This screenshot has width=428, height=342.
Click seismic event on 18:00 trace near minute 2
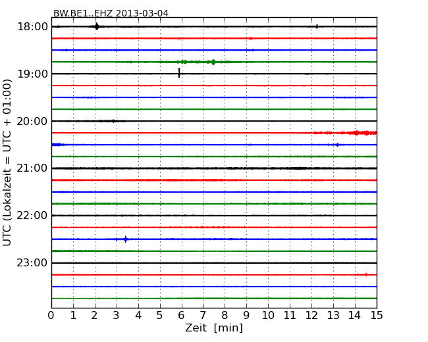97,26
